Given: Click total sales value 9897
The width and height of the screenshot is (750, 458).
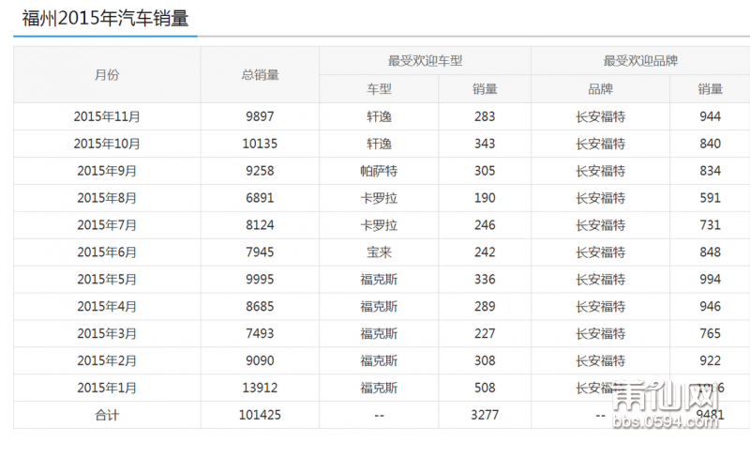Looking at the screenshot, I should pyautogui.click(x=260, y=116).
